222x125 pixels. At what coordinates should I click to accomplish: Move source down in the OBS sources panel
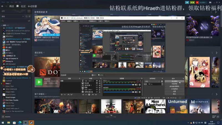click(x=96, y=94)
